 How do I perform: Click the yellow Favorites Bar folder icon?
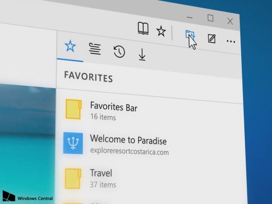[x=74, y=109]
